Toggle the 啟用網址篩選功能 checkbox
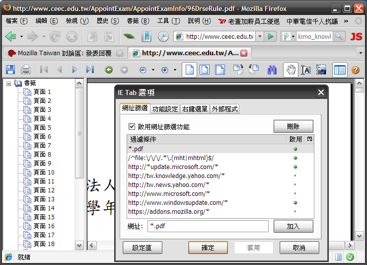The image size is (367, 265). [x=132, y=127]
